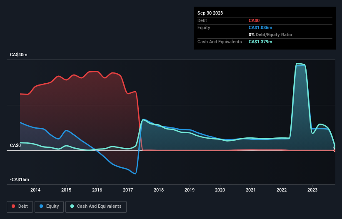Click the Debt label in tooltip

[x=202, y=20]
